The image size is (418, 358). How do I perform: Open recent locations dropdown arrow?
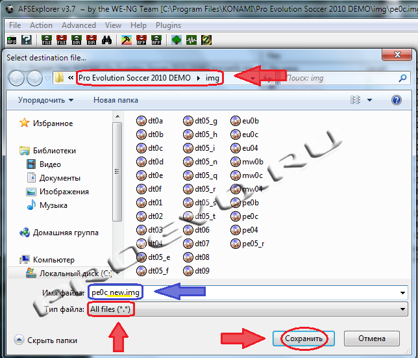point(47,78)
